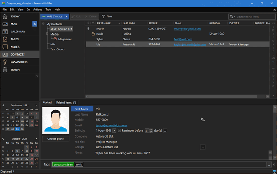Click the phone call icon beside Mobile
This screenshot has width=277, height=174.
[x=202, y=120]
